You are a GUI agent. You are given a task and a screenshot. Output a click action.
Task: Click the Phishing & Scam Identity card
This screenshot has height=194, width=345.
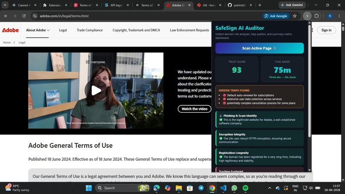260,119
